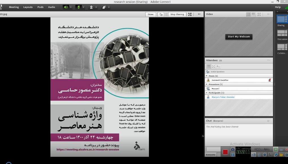This screenshot has width=288, height=164.
Task: Click the presenter avatar icon under Presenters
Action: point(208,89)
